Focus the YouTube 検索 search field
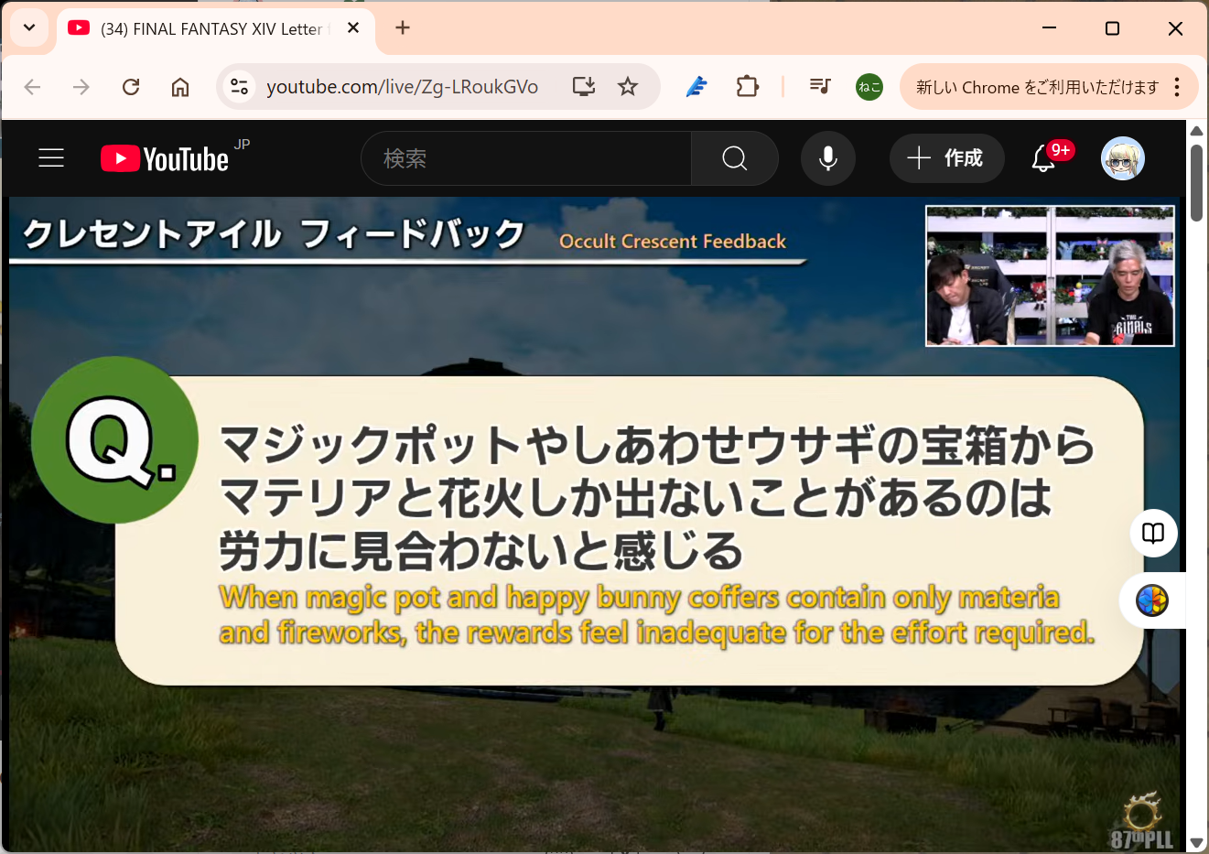Screen dimensions: 1209x854 [x=526, y=158]
